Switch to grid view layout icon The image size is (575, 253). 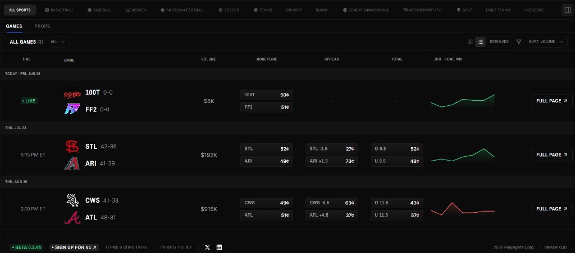tap(470, 42)
